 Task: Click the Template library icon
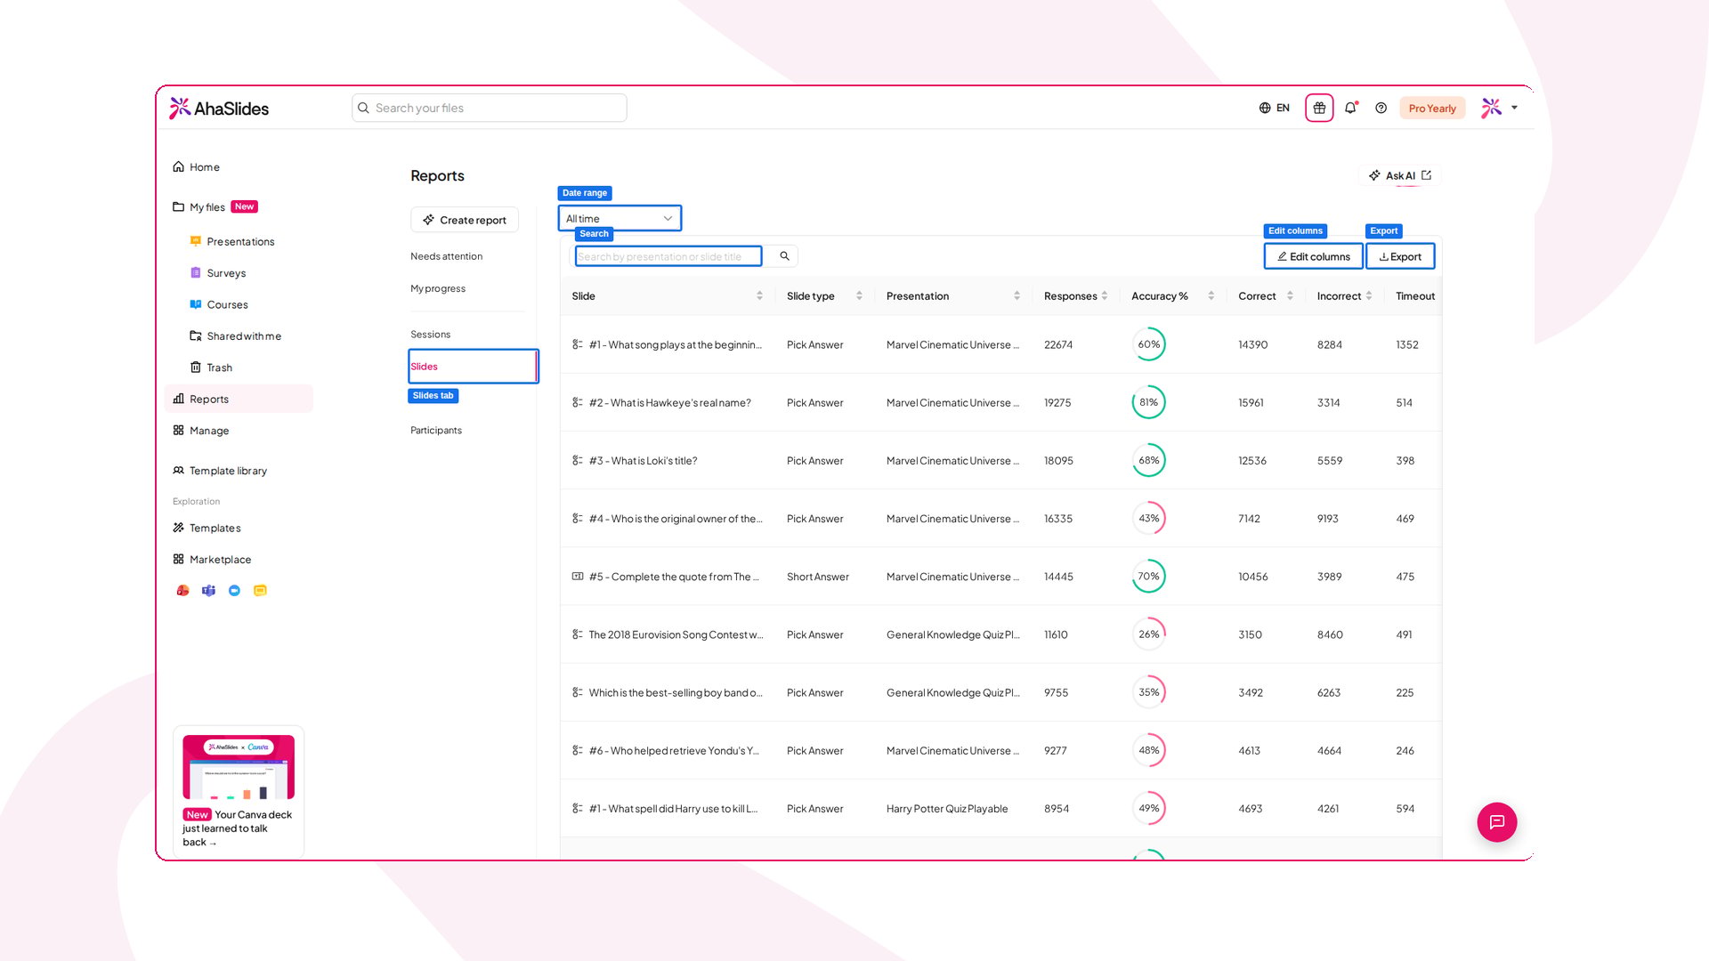click(x=178, y=470)
